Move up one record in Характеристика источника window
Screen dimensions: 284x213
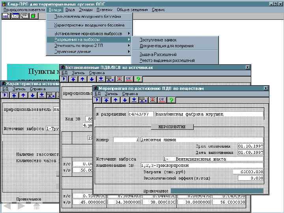click(23, 95)
